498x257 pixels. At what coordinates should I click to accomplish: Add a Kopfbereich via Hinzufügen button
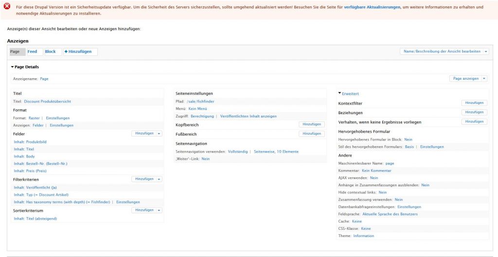point(311,124)
